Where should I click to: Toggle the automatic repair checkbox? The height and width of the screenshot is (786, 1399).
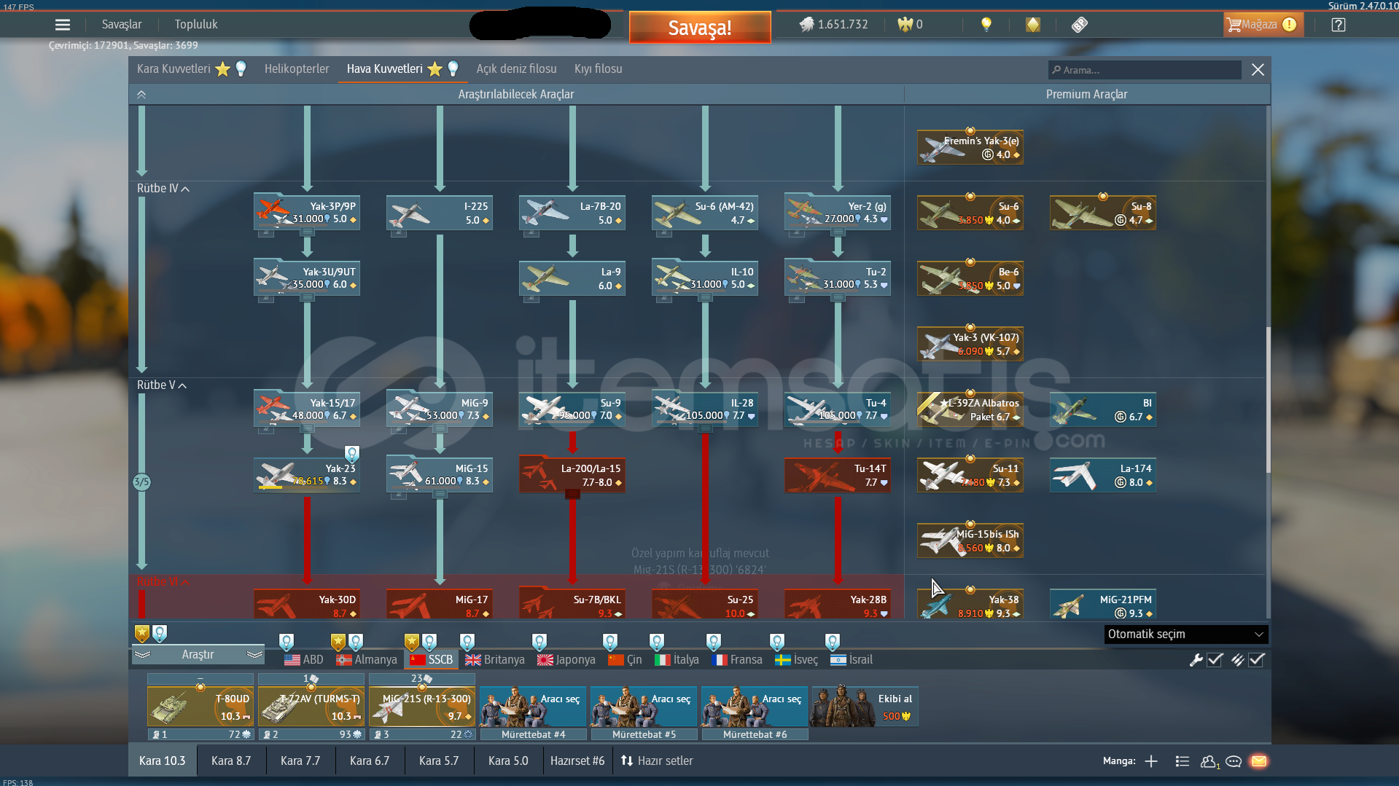point(1215,660)
